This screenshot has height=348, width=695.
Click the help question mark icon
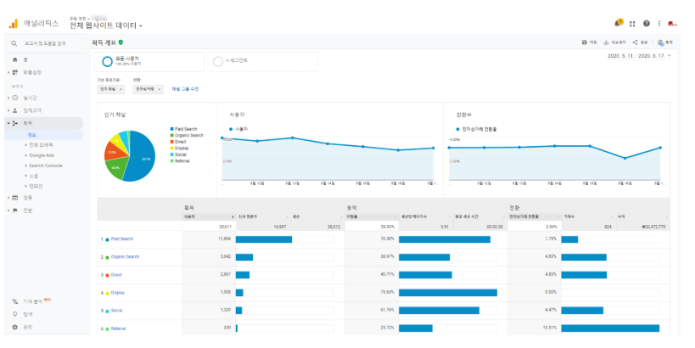647,24
